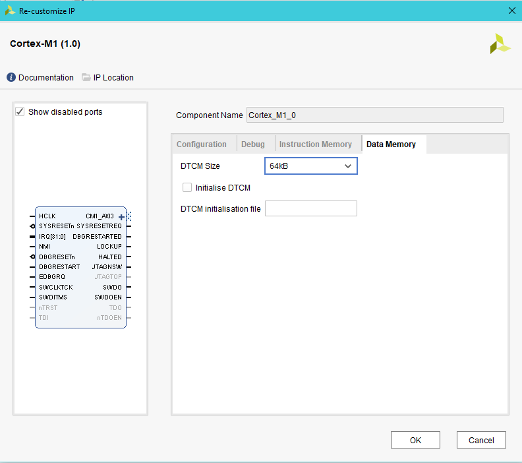Click the OK button
This screenshot has height=463, width=522.
[415, 440]
